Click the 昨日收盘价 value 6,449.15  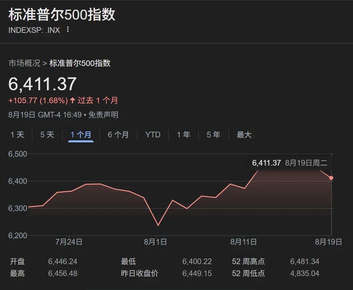(197, 273)
